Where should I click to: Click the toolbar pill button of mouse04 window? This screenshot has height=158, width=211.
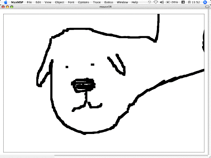coord(207,7)
